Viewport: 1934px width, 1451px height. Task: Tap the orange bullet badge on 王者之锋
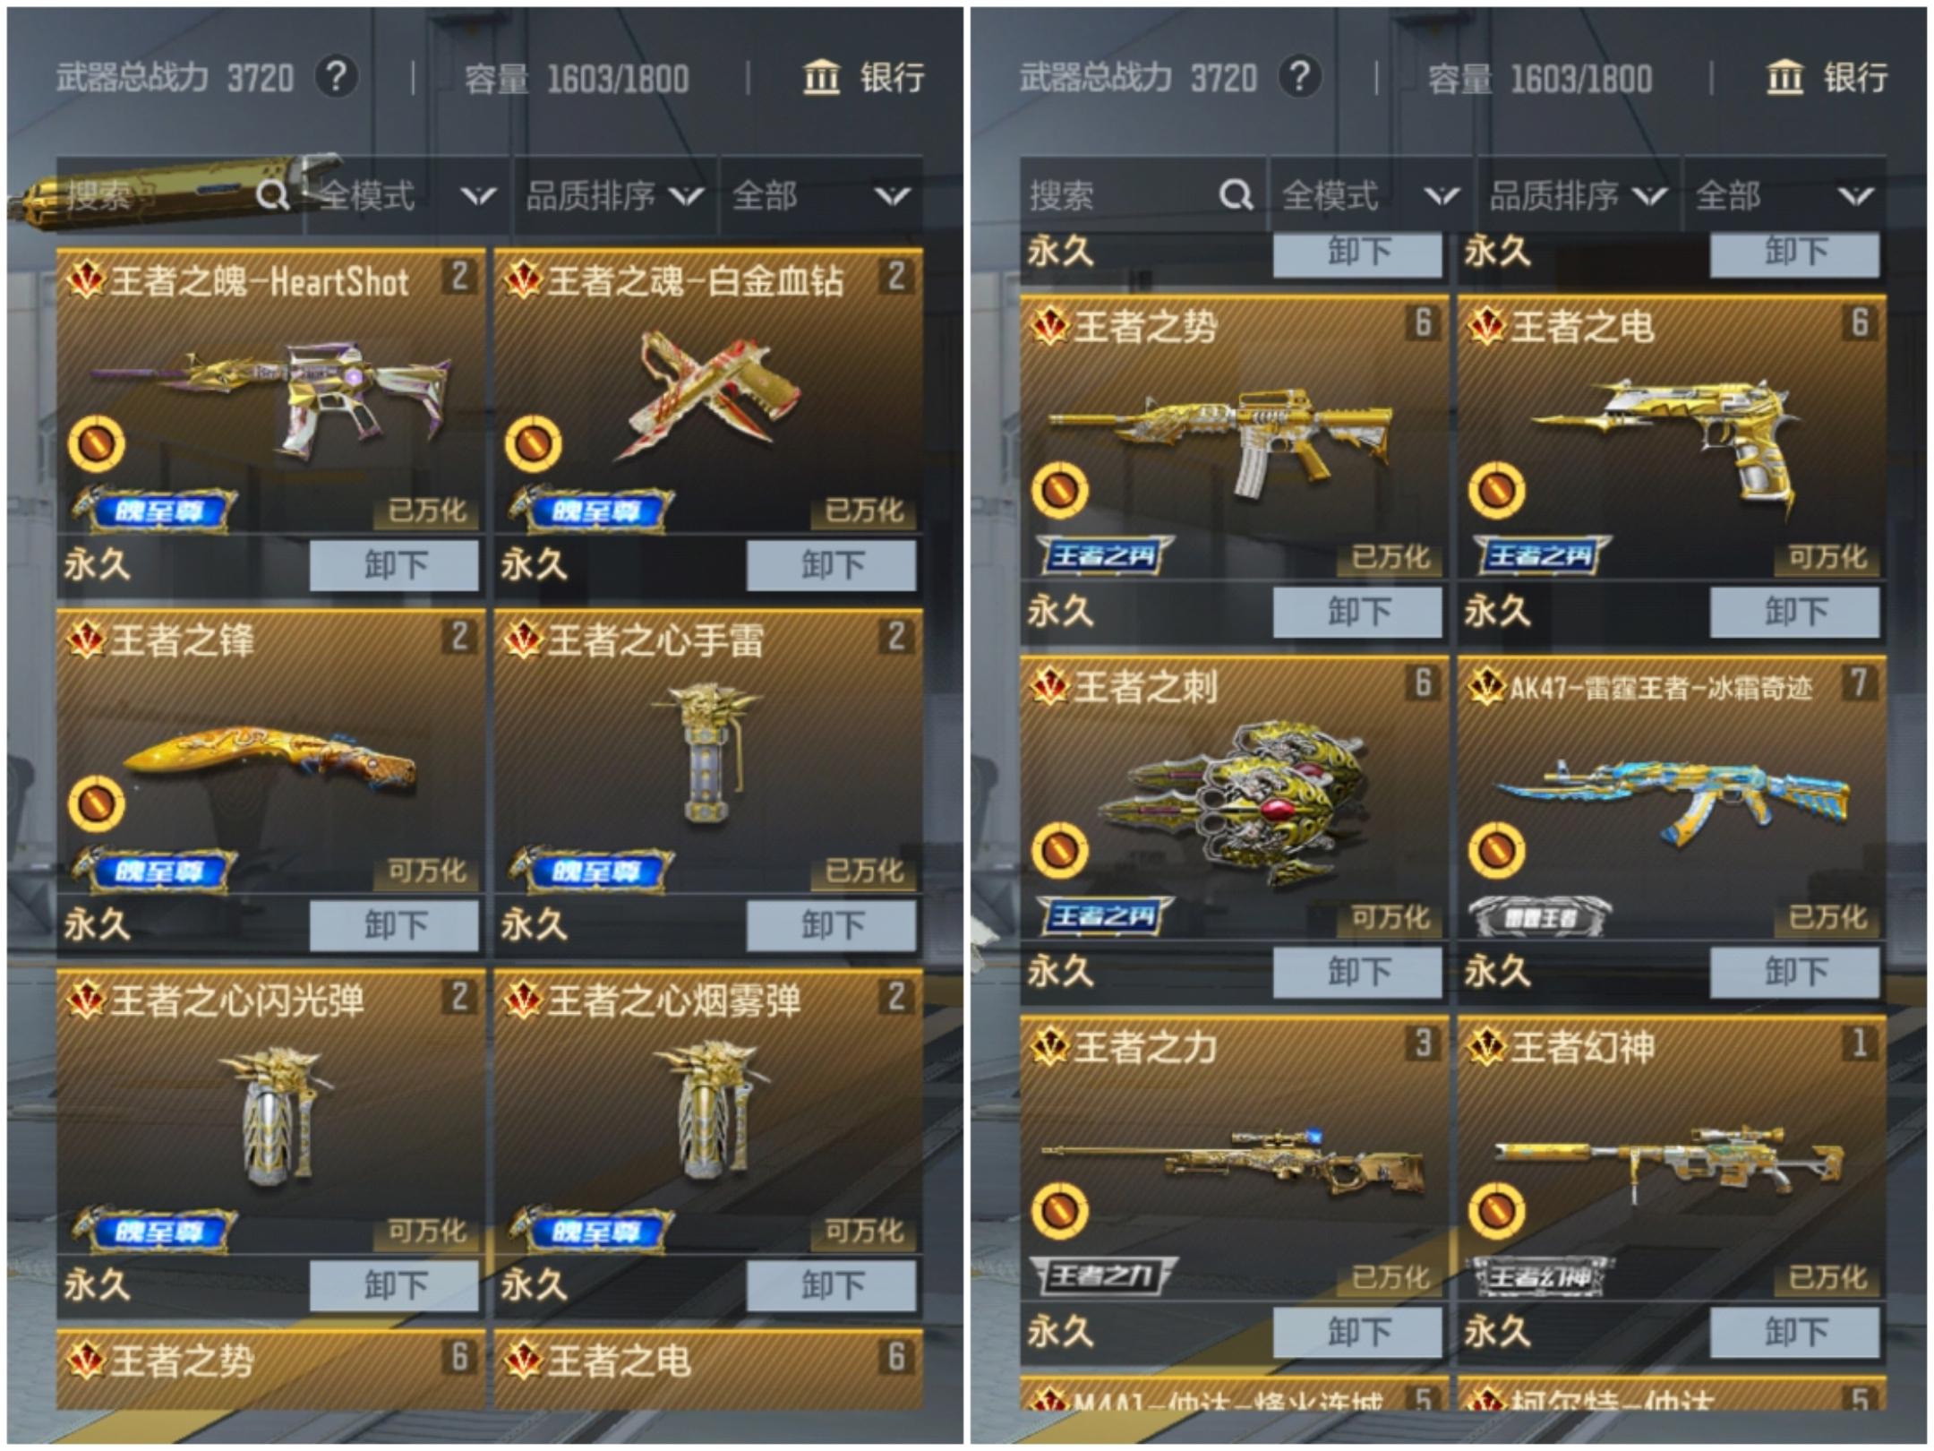[x=97, y=803]
